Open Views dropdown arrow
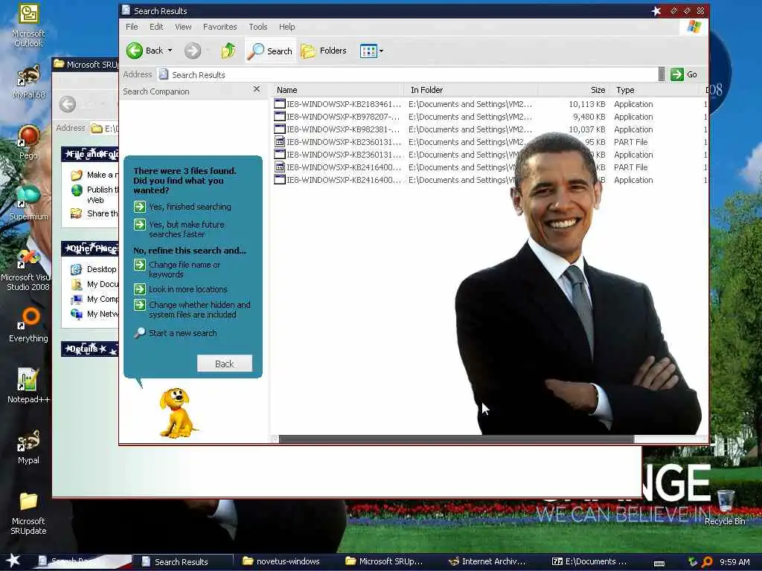This screenshot has width=762, height=571. 382,51
